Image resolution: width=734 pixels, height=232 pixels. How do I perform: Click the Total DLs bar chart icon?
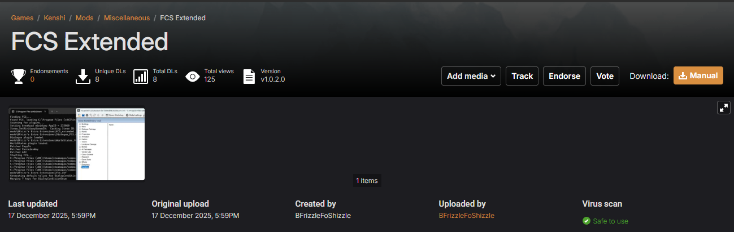click(x=141, y=76)
